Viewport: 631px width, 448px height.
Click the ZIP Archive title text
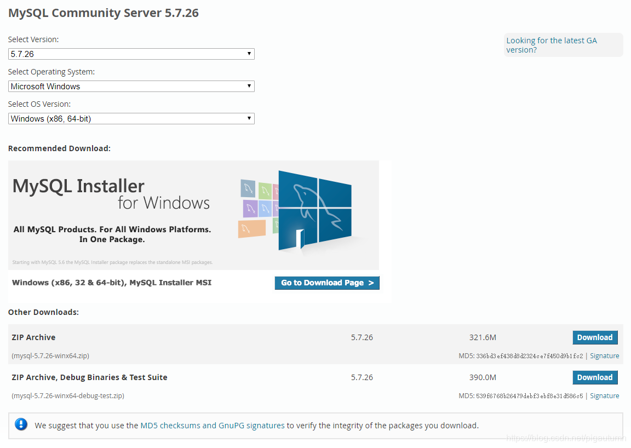33,337
